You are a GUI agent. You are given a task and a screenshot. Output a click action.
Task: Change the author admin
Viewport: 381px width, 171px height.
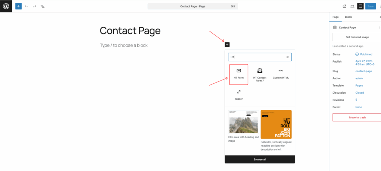tap(359, 78)
